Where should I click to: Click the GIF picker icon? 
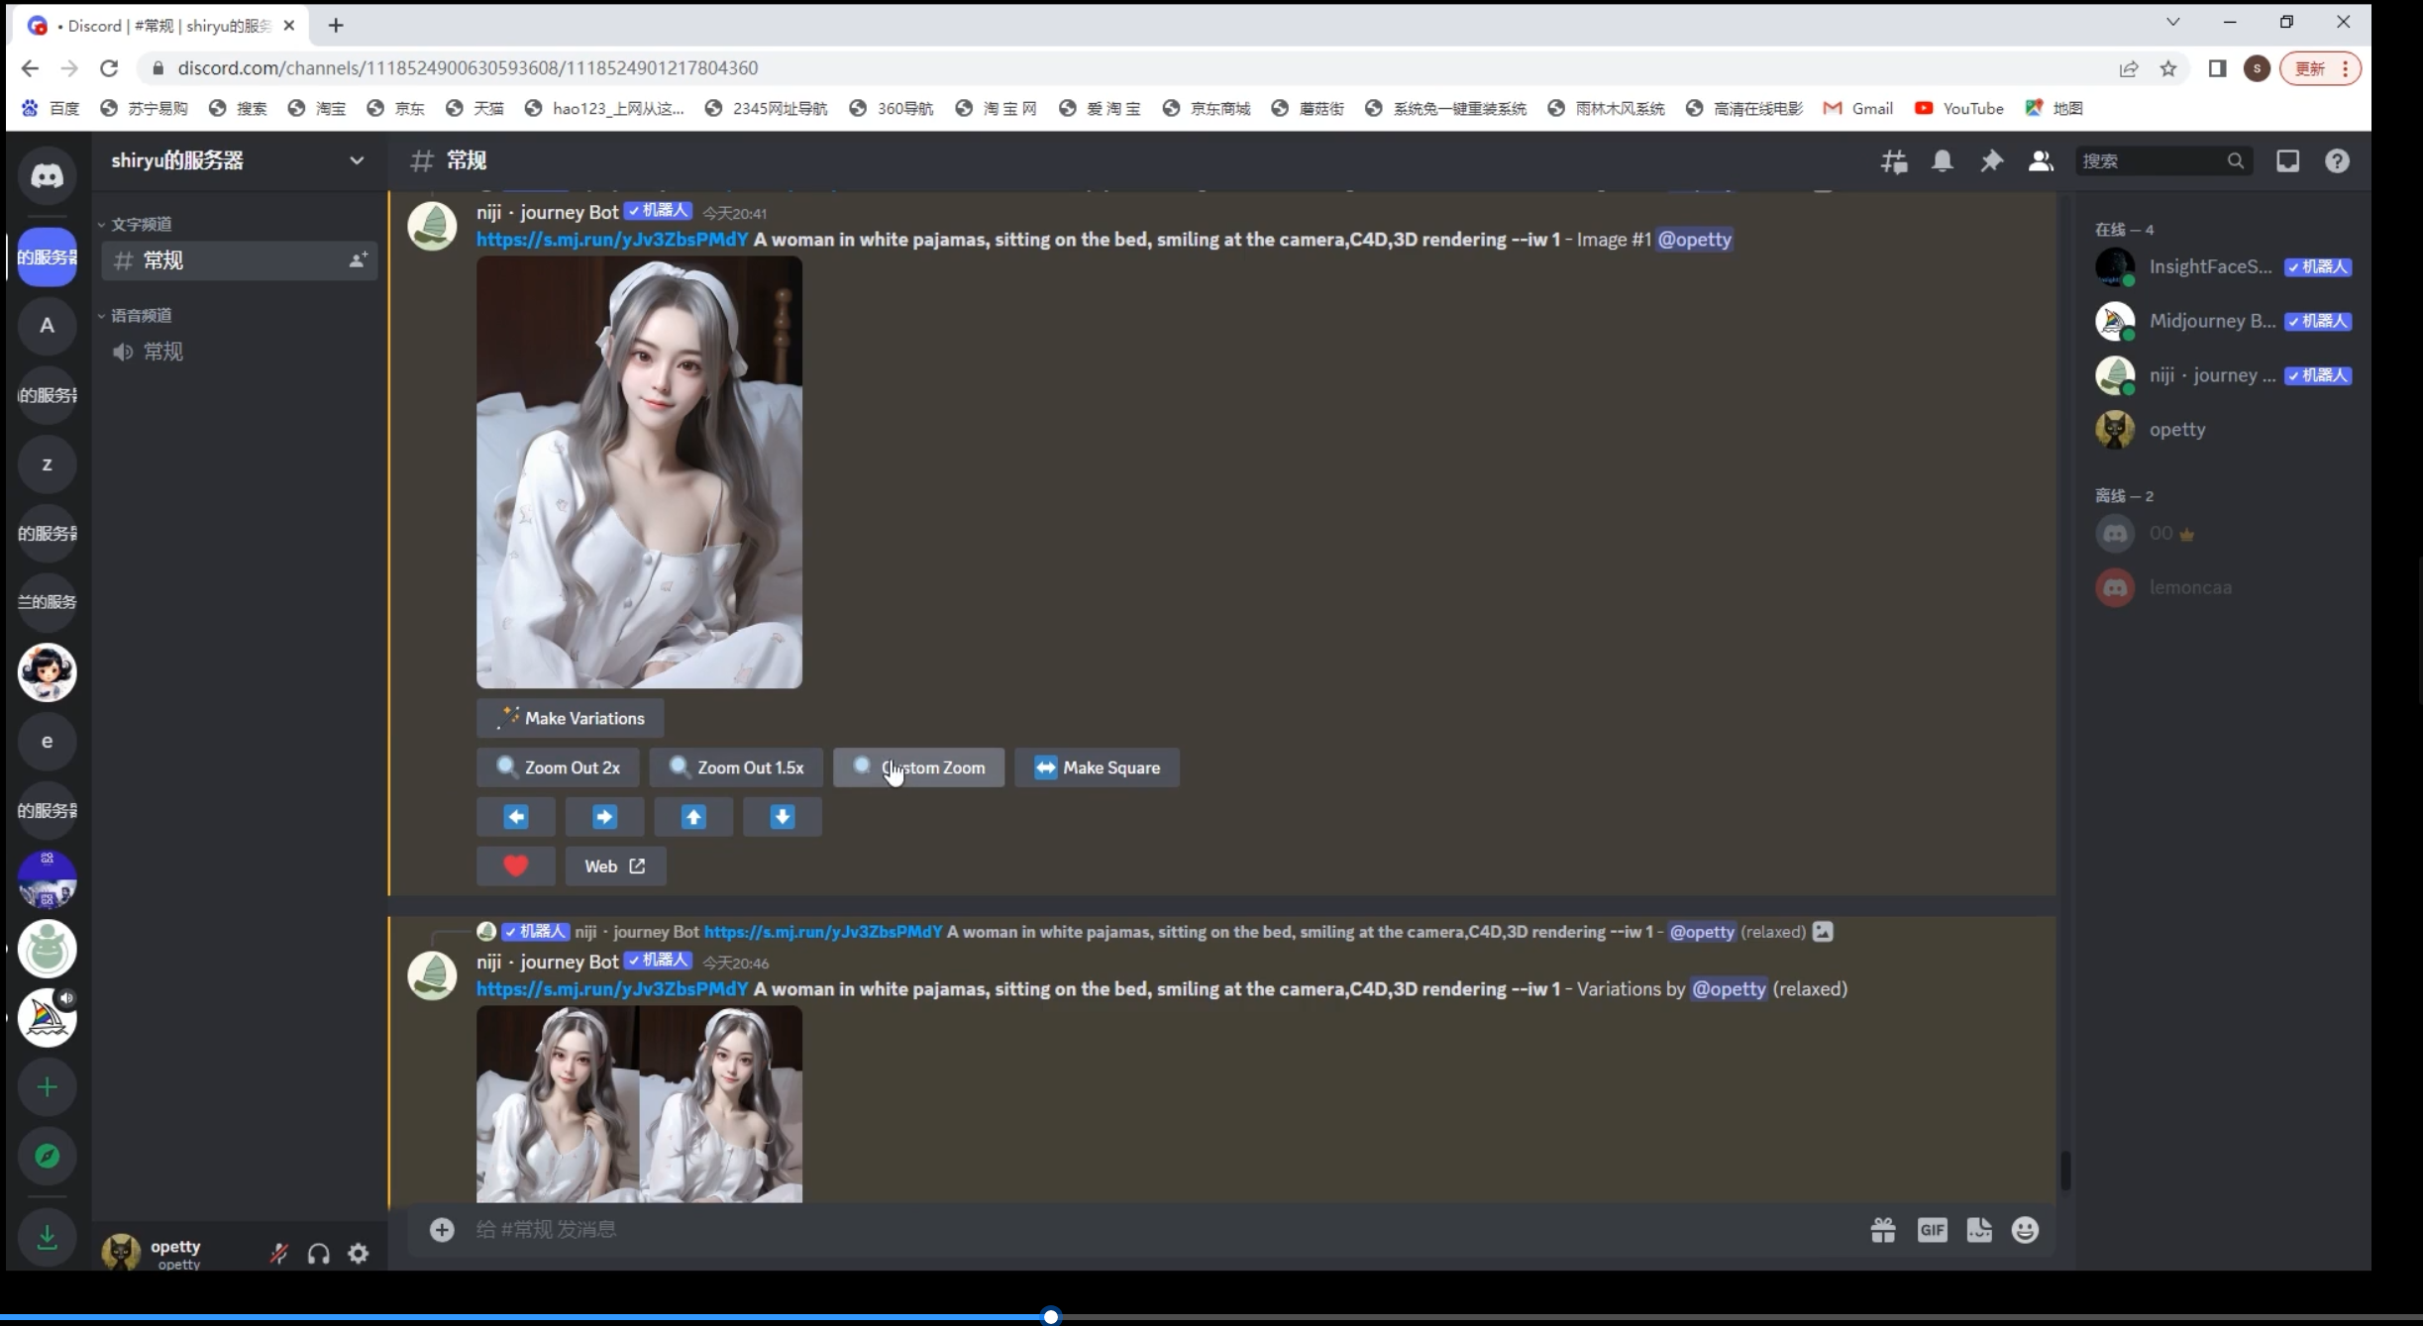click(x=1932, y=1230)
